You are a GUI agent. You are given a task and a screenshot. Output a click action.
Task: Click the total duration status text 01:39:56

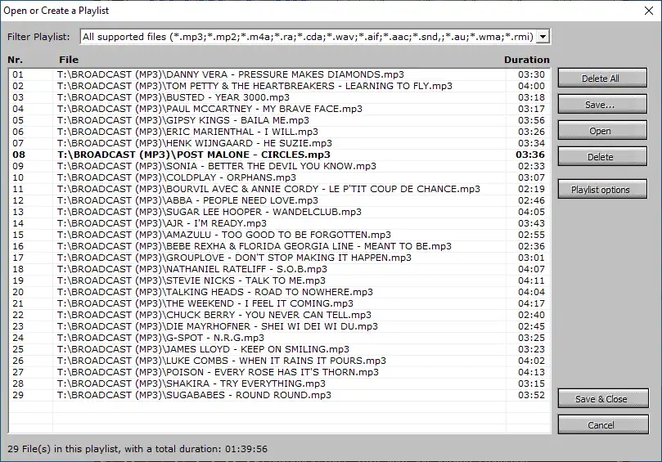[x=246, y=449]
